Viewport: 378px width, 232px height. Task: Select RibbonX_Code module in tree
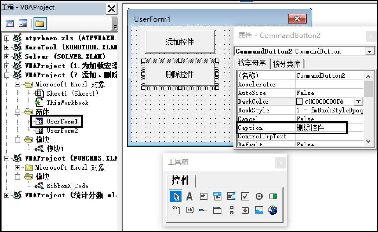coord(67,186)
